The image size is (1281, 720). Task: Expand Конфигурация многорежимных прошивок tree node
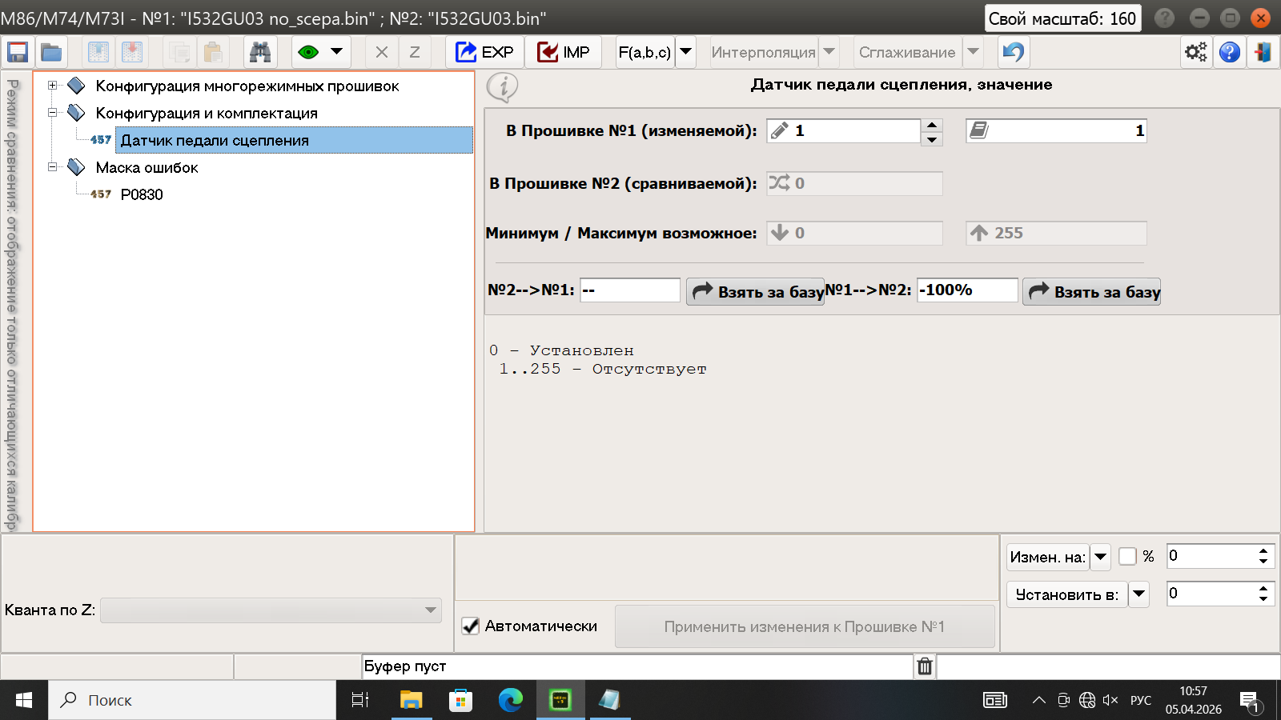pyautogui.click(x=53, y=86)
